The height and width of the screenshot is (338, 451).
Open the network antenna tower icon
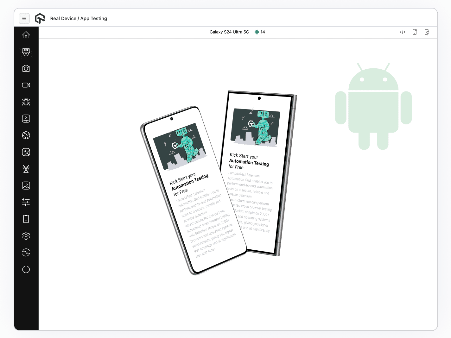coord(26,169)
